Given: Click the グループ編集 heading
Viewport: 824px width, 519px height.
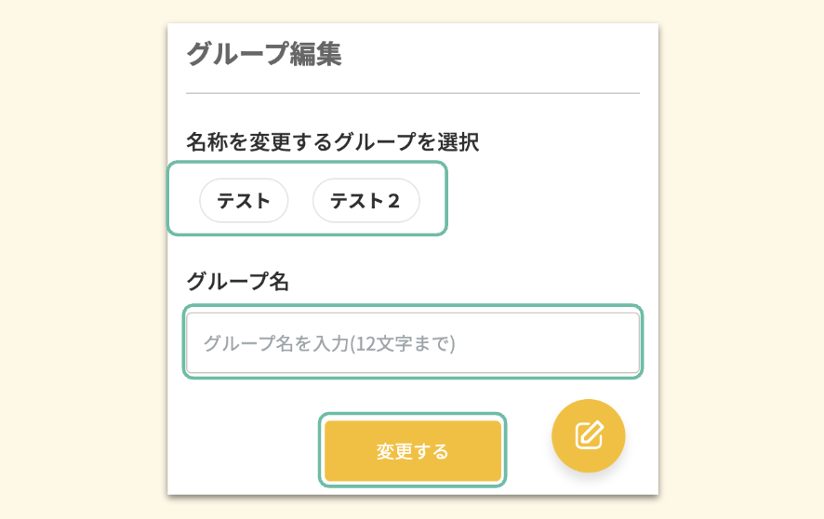Looking at the screenshot, I should 264,55.
